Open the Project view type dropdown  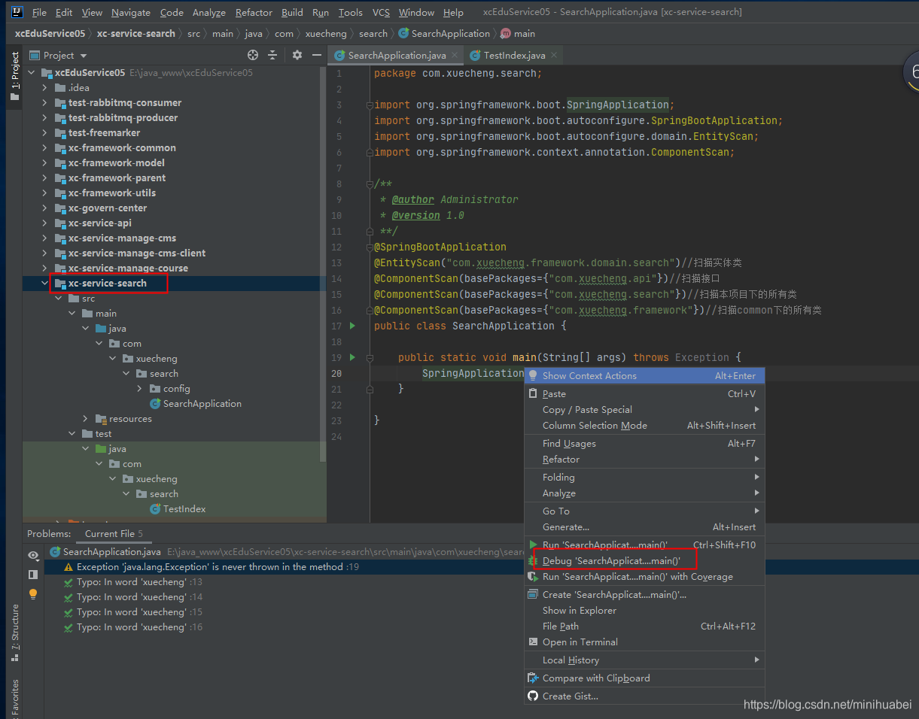83,56
